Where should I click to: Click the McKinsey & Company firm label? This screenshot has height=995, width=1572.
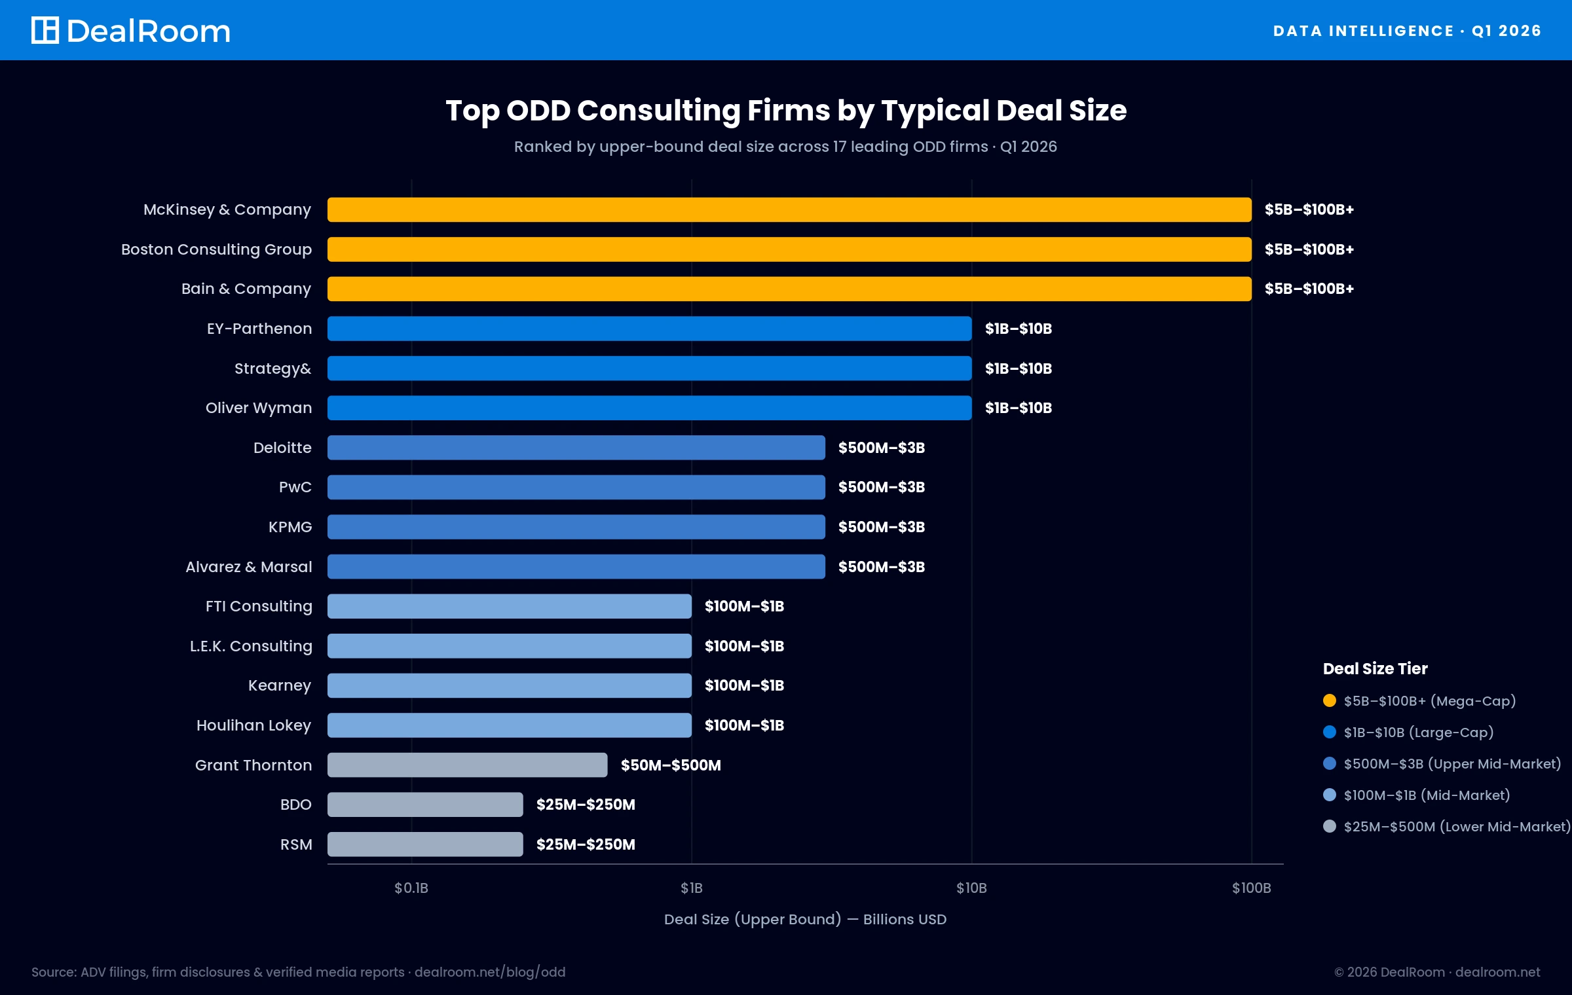[227, 209]
